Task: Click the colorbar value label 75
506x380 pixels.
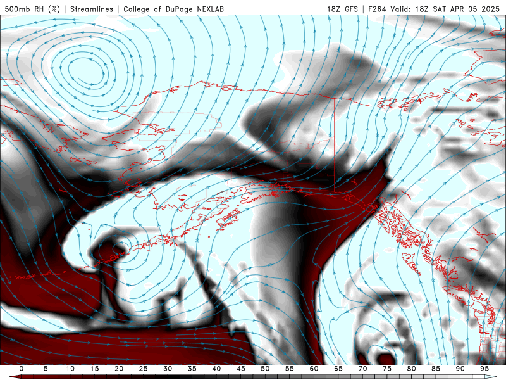Action: 387,369
